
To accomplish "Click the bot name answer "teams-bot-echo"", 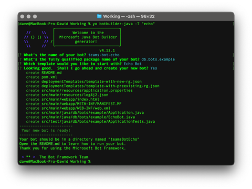I will 104,55.
